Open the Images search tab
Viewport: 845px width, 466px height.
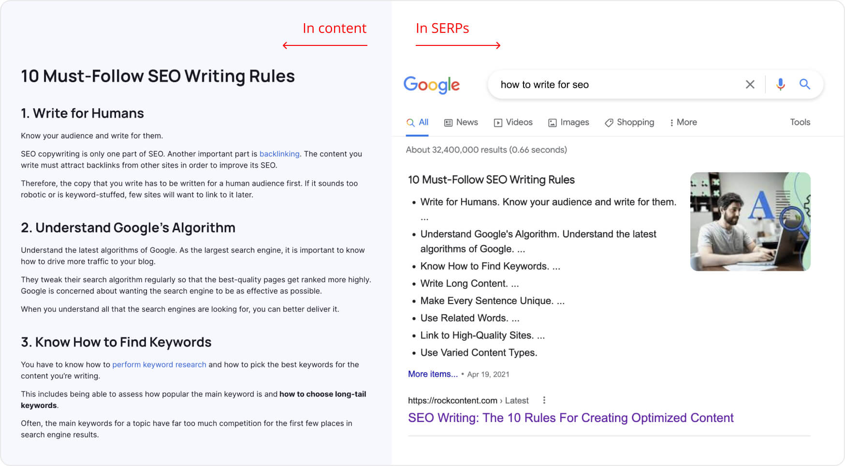pyautogui.click(x=568, y=122)
